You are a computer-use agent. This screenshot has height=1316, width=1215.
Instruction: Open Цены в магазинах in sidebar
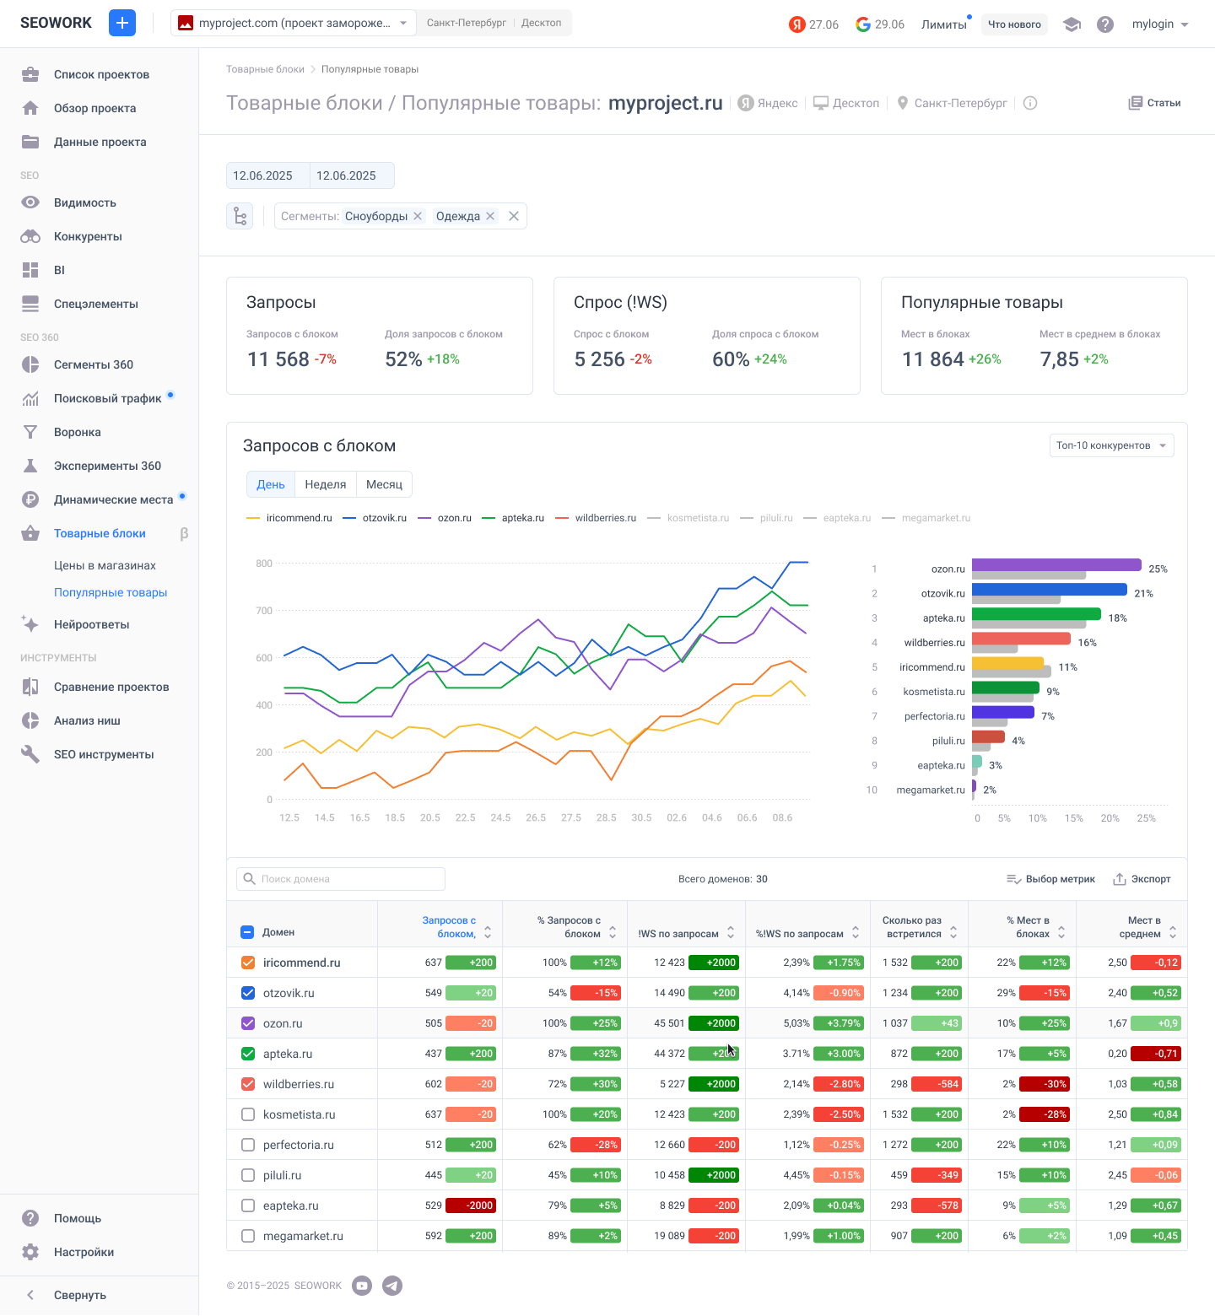pyautogui.click(x=105, y=565)
